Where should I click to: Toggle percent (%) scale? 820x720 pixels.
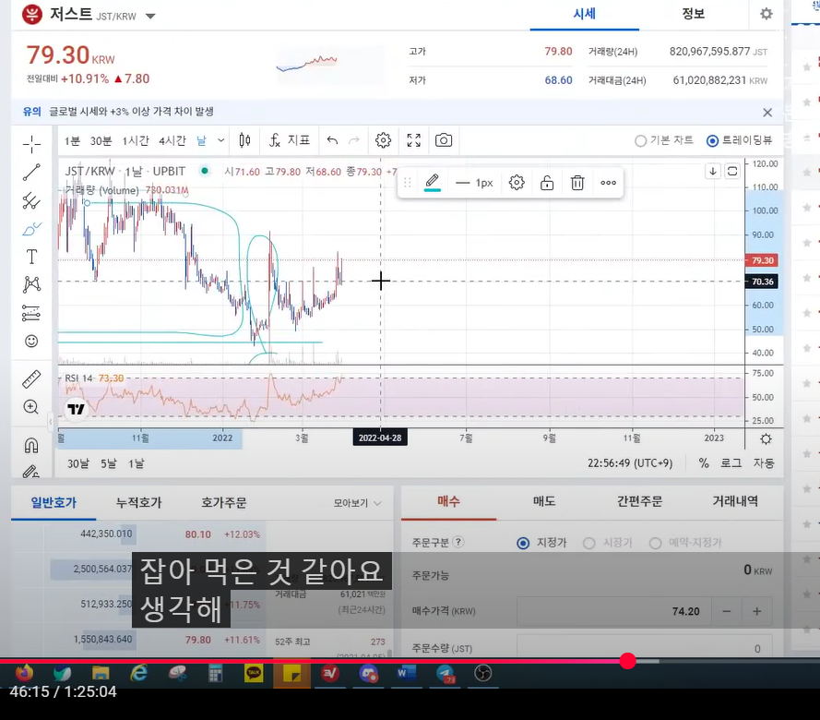(704, 463)
